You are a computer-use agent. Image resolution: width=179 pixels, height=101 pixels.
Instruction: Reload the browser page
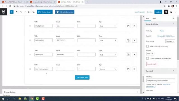pos(10,6)
